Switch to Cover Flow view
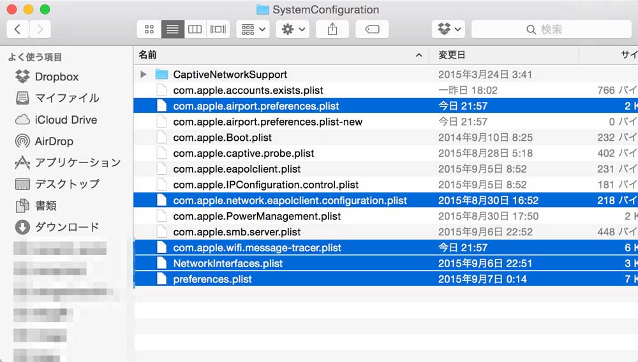The height and width of the screenshot is (362, 638). [x=218, y=29]
